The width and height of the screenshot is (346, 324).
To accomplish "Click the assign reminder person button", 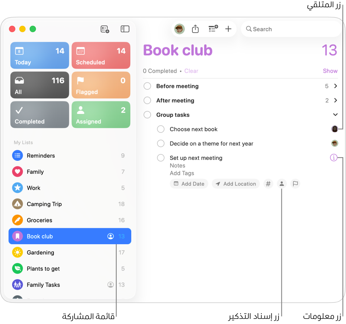I will coord(282,184).
